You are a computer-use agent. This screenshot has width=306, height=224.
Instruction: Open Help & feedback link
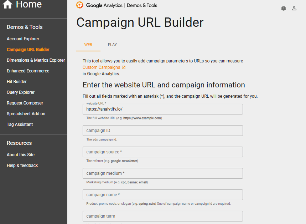click(22, 166)
